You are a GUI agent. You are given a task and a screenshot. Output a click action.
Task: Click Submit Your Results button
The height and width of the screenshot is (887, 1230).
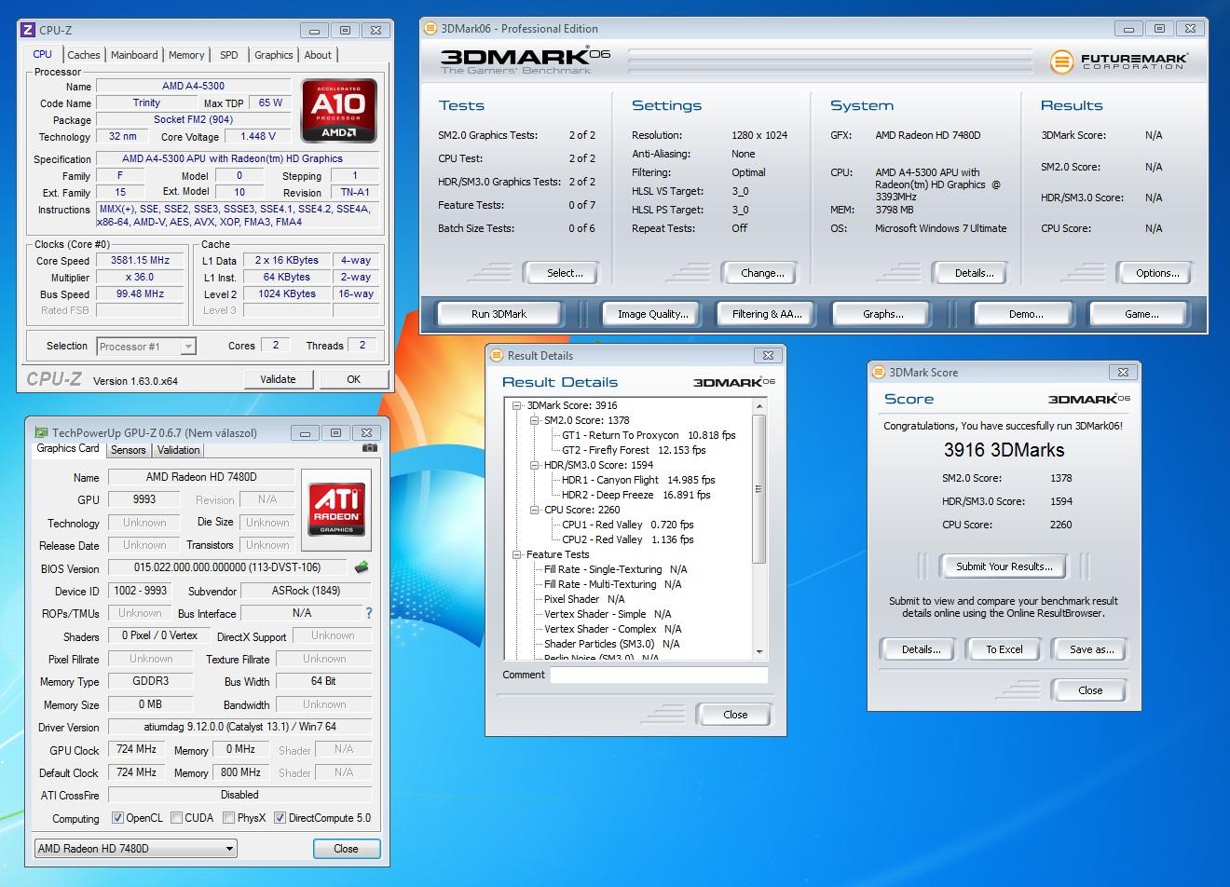pos(1004,566)
